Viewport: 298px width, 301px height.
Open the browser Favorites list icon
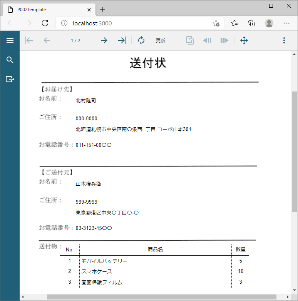pyautogui.click(x=234, y=23)
